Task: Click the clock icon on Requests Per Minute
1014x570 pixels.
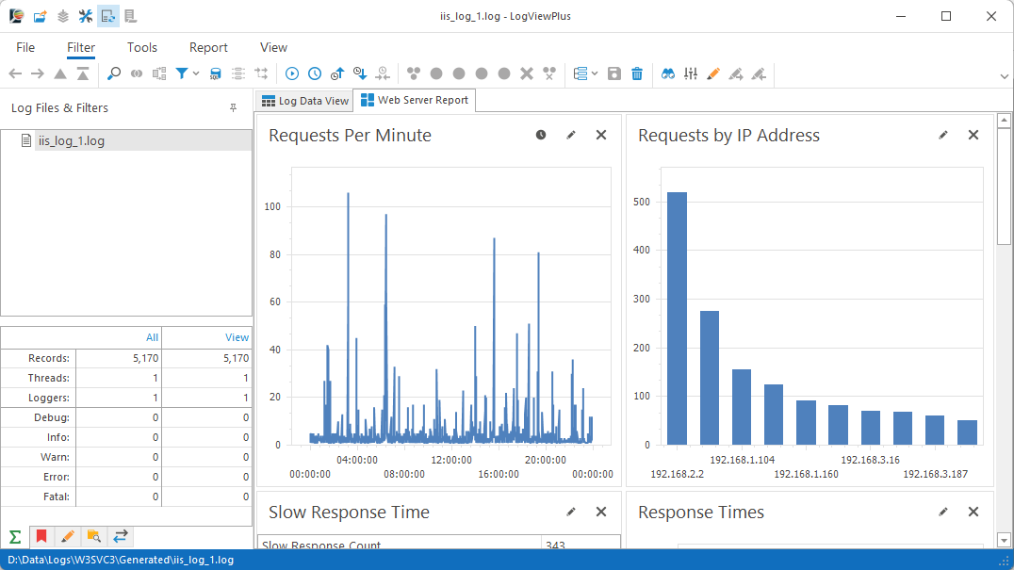Action: coord(541,135)
